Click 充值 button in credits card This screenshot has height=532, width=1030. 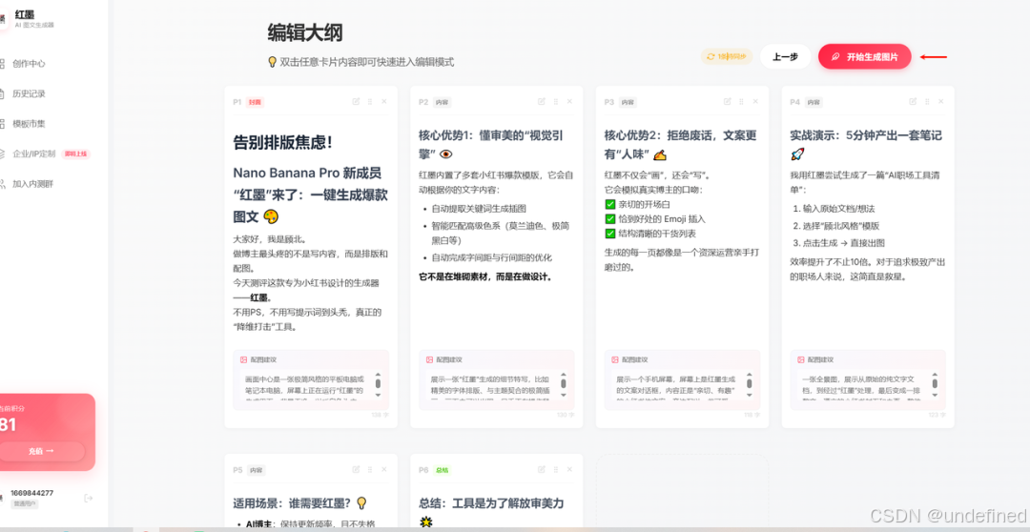click(x=41, y=451)
